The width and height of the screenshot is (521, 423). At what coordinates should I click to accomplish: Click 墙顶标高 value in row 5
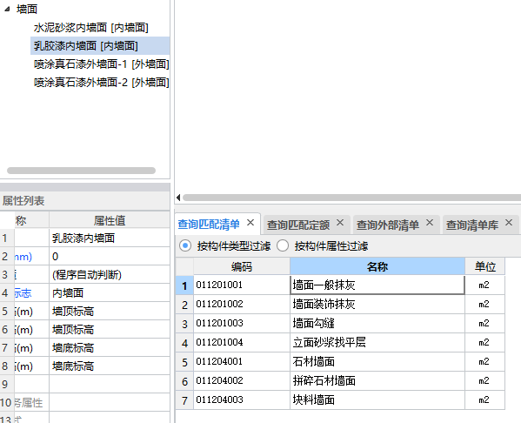click(110, 312)
